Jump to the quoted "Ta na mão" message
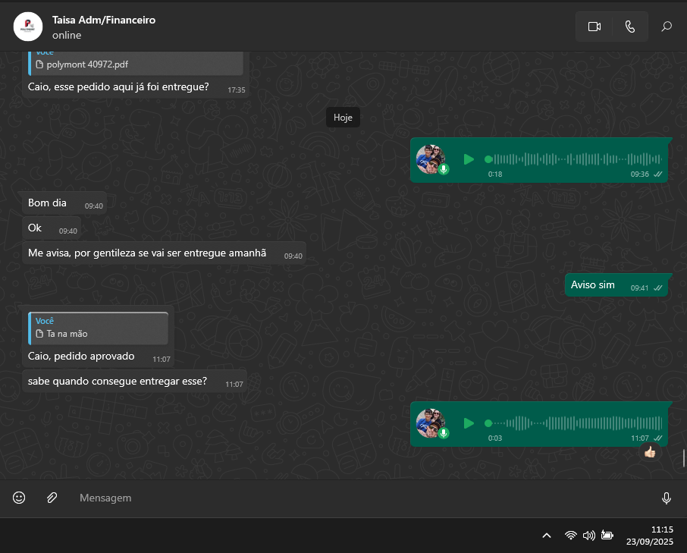The image size is (687, 553). click(x=99, y=328)
